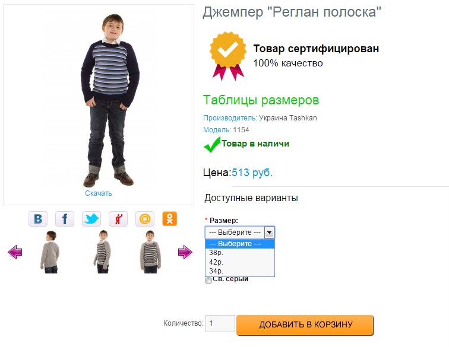Share on VKontakte icon

pyautogui.click(x=38, y=219)
